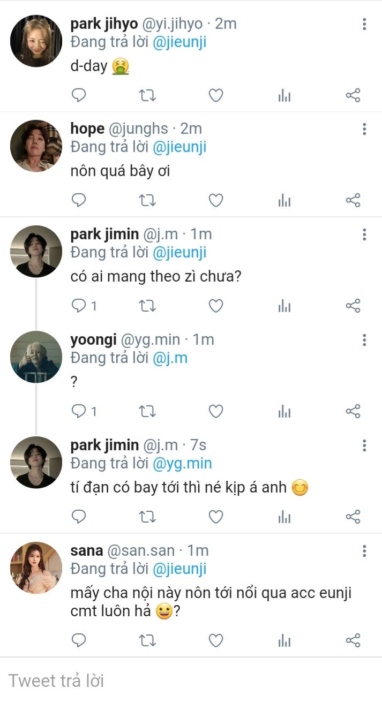Tap the @j.m mention in yoongi's reply

[x=170, y=358]
